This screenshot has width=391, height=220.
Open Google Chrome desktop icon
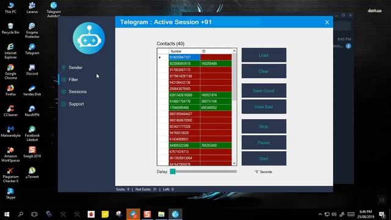[10, 71]
